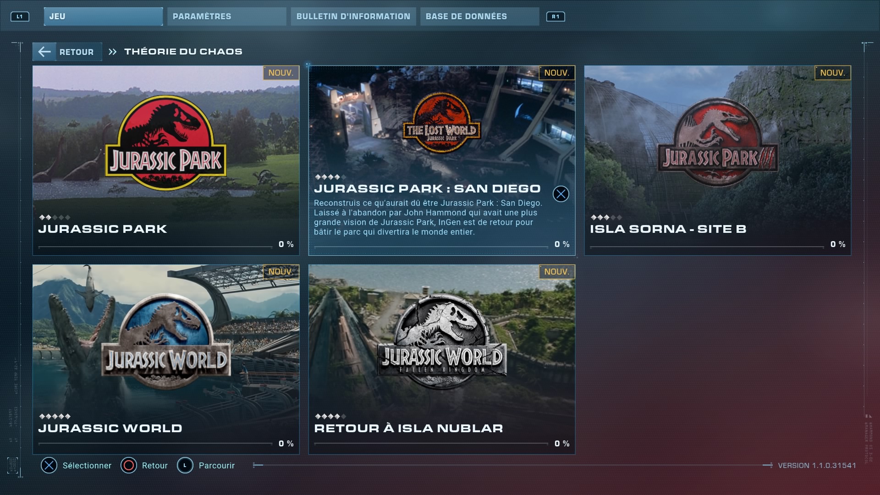Click NOUV. badge on Jurassic World card
Screen dimensions: 880x495
[281, 272]
